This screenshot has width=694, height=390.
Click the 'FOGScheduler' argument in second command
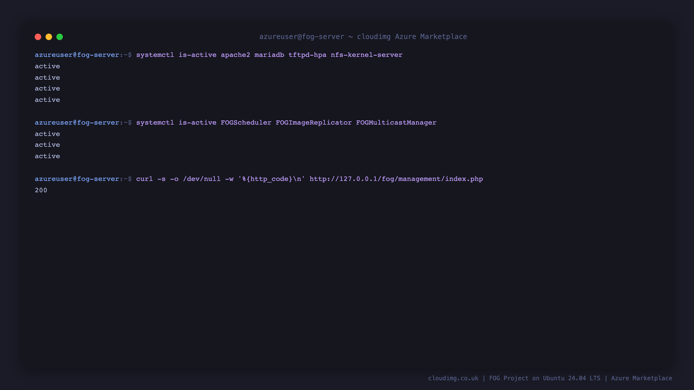(x=246, y=122)
